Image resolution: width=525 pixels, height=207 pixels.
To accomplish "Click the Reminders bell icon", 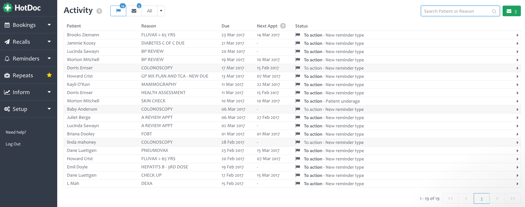I will point(7,59).
